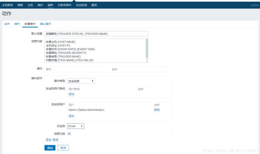Open 关联项事件 menu item

click(x=64, y=5)
